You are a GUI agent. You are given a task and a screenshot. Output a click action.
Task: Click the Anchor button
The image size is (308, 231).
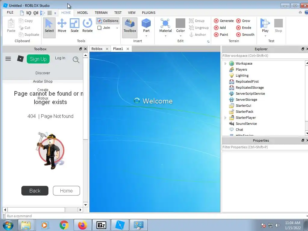tap(198, 35)
